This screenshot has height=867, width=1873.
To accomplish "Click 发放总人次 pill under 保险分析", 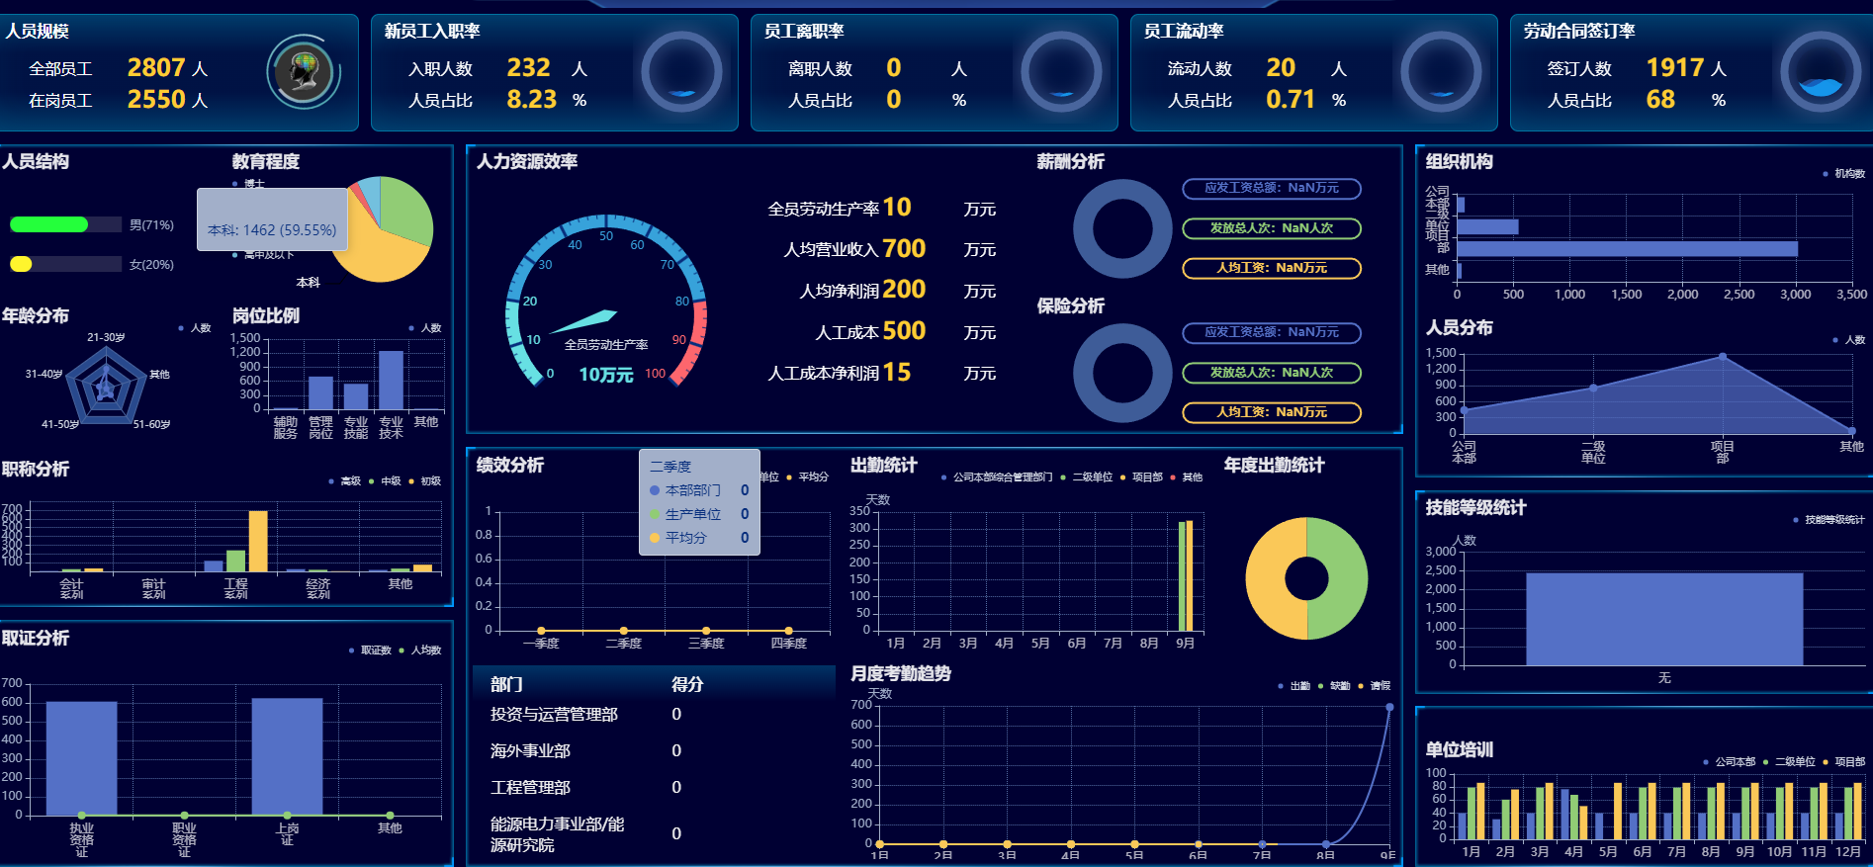I will point(1272,373).
